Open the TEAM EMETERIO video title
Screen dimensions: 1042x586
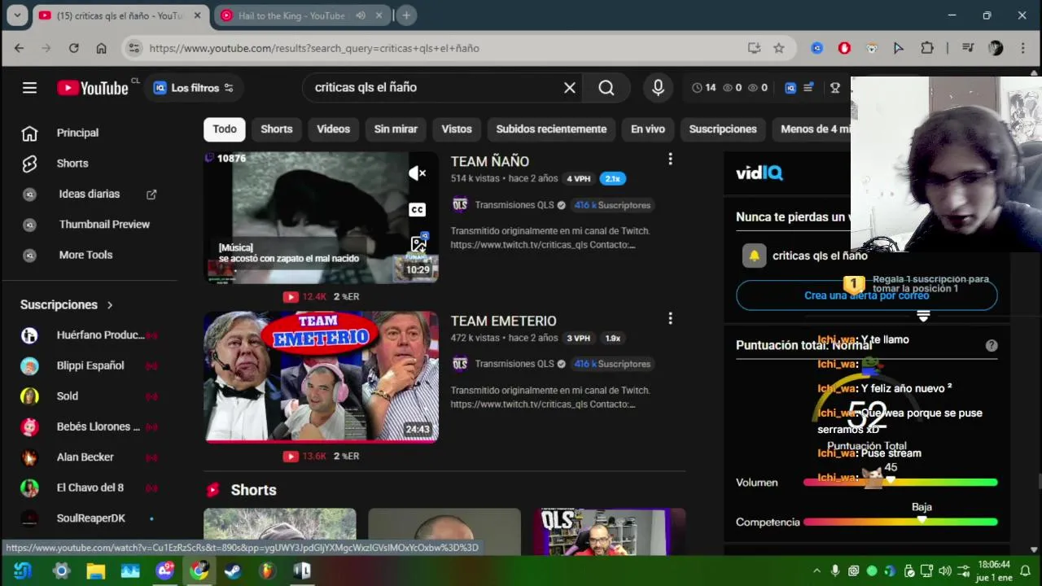coord(504,321)
